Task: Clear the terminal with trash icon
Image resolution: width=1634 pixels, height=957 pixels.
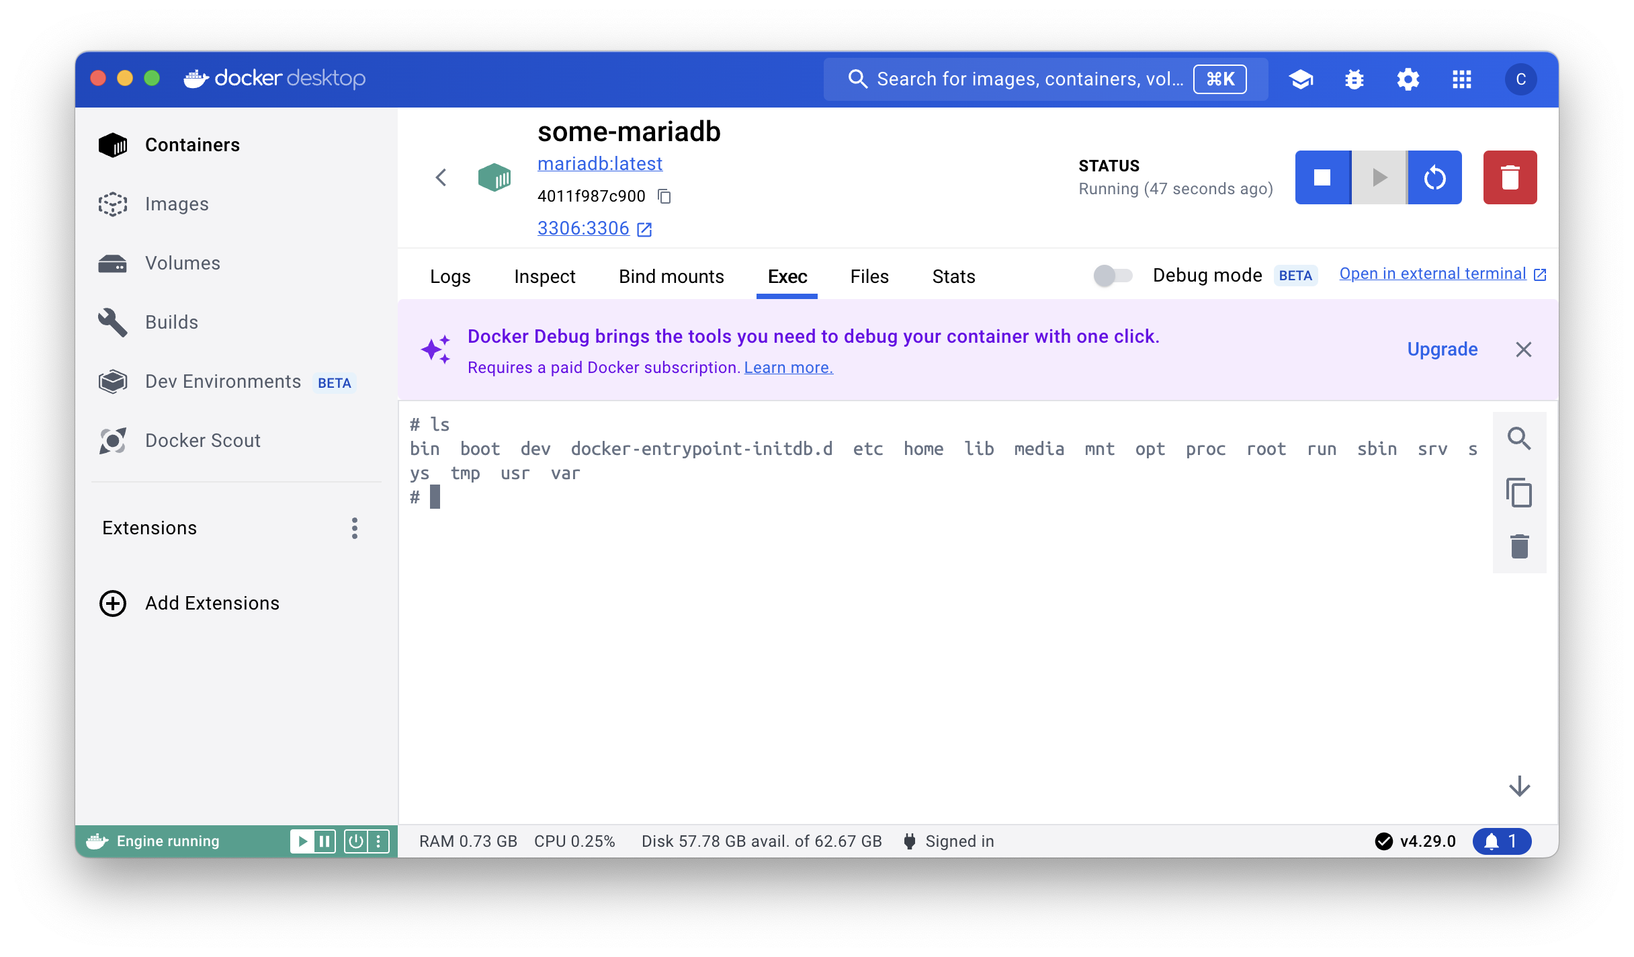Action: pos(1519,546)
